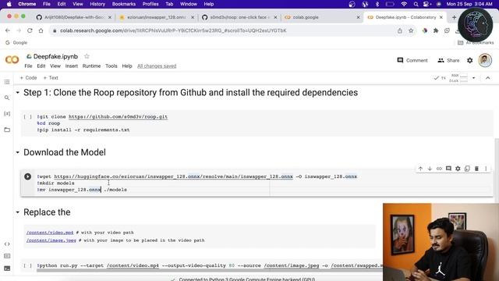Viewport: 499px width, 281px height.
Task: Open Colab Insert menu
Action: pos(71,66)
